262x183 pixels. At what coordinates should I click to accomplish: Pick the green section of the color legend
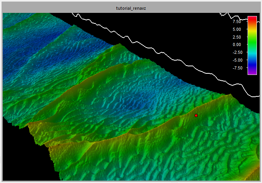coord(252,42)
